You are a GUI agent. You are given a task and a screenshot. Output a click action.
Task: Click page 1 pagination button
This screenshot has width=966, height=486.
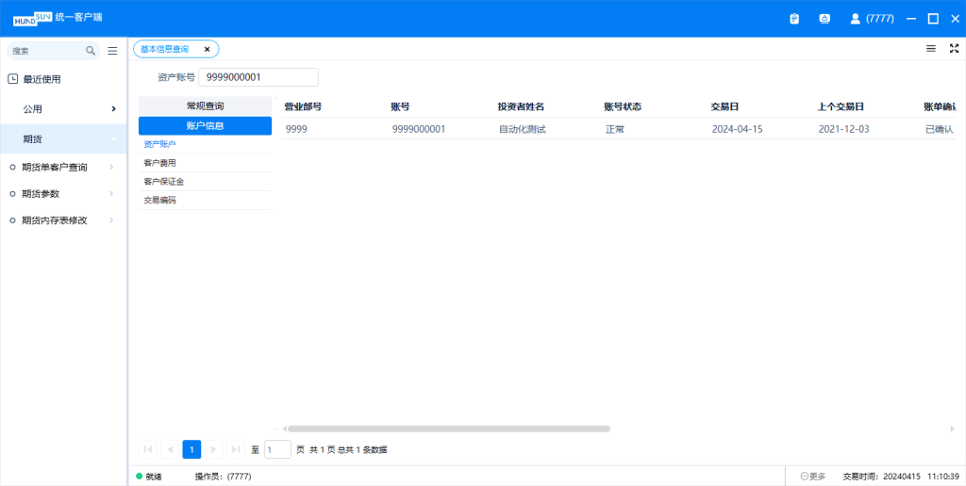click(x=192, y=450)
